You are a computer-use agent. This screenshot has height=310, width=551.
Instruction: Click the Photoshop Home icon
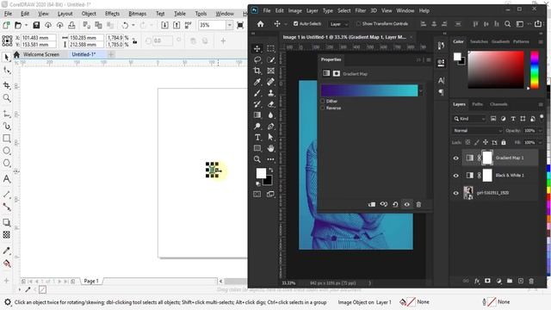tap(260, 24)
